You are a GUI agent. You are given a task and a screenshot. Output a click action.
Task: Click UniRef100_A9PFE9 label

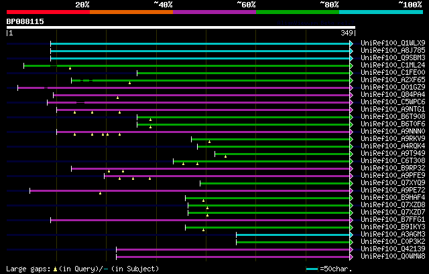click(x=393, y=176)
